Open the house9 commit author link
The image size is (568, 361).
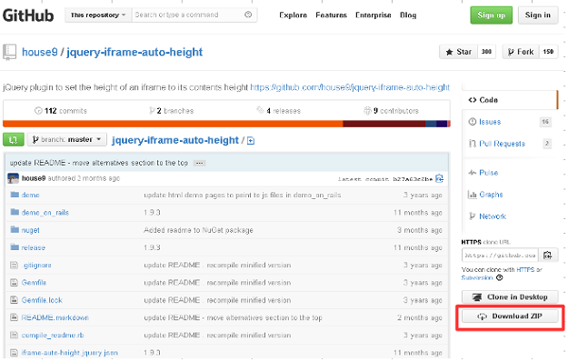tap(34, 178)
